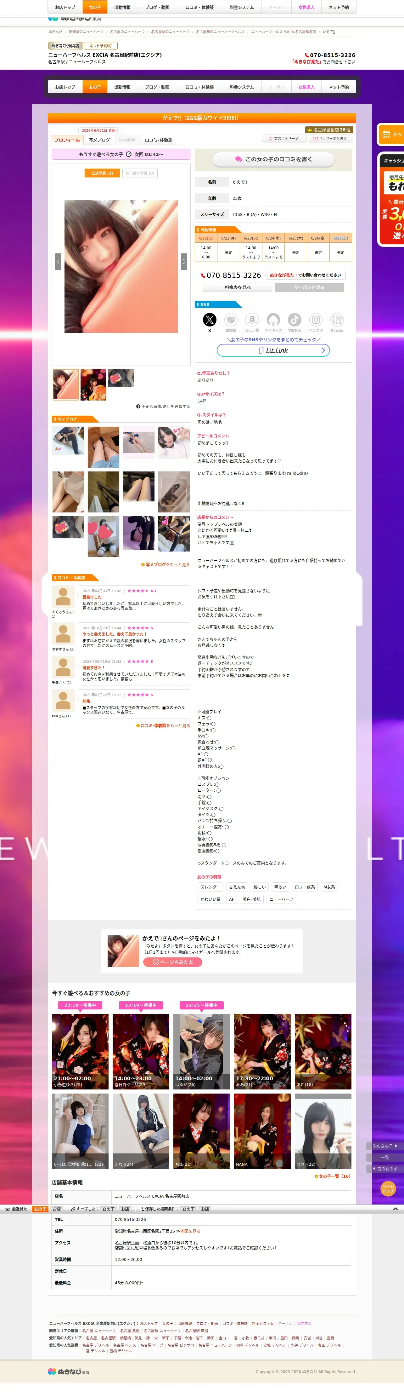Screen dimensions: 404x1392
Task: Click 女の子をキープ button
Action: (x=284, y=138)
